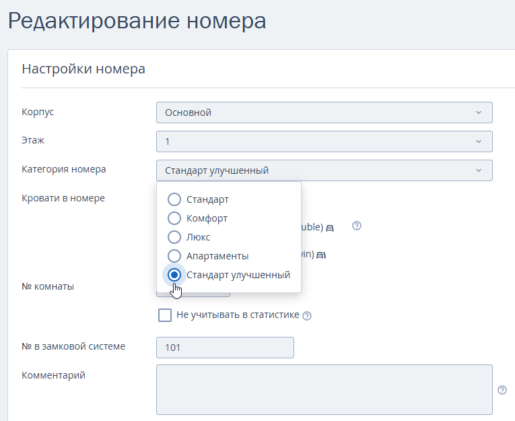
Task: Click the Кровати в номере label
Action: pos(63,198)
